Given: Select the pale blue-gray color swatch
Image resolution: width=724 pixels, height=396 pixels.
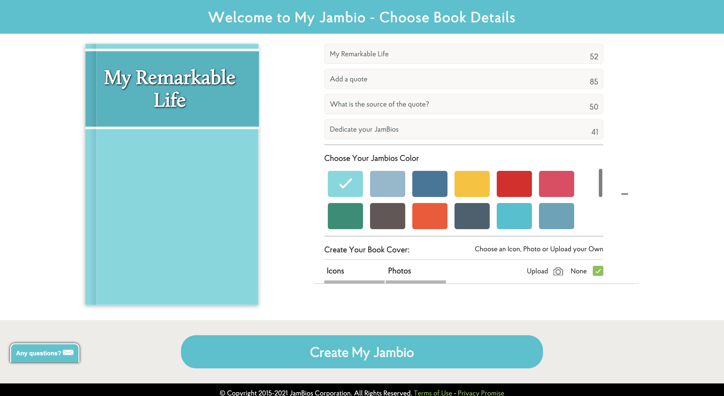Looking at the screenshot, I should point(387,184).
